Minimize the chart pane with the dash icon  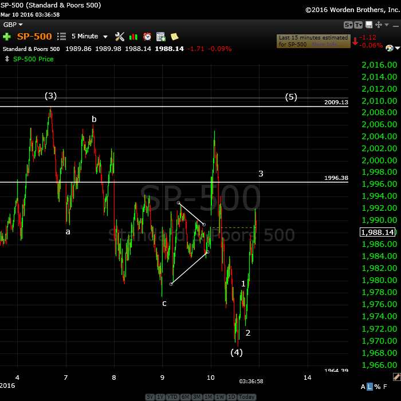(396, 26)
